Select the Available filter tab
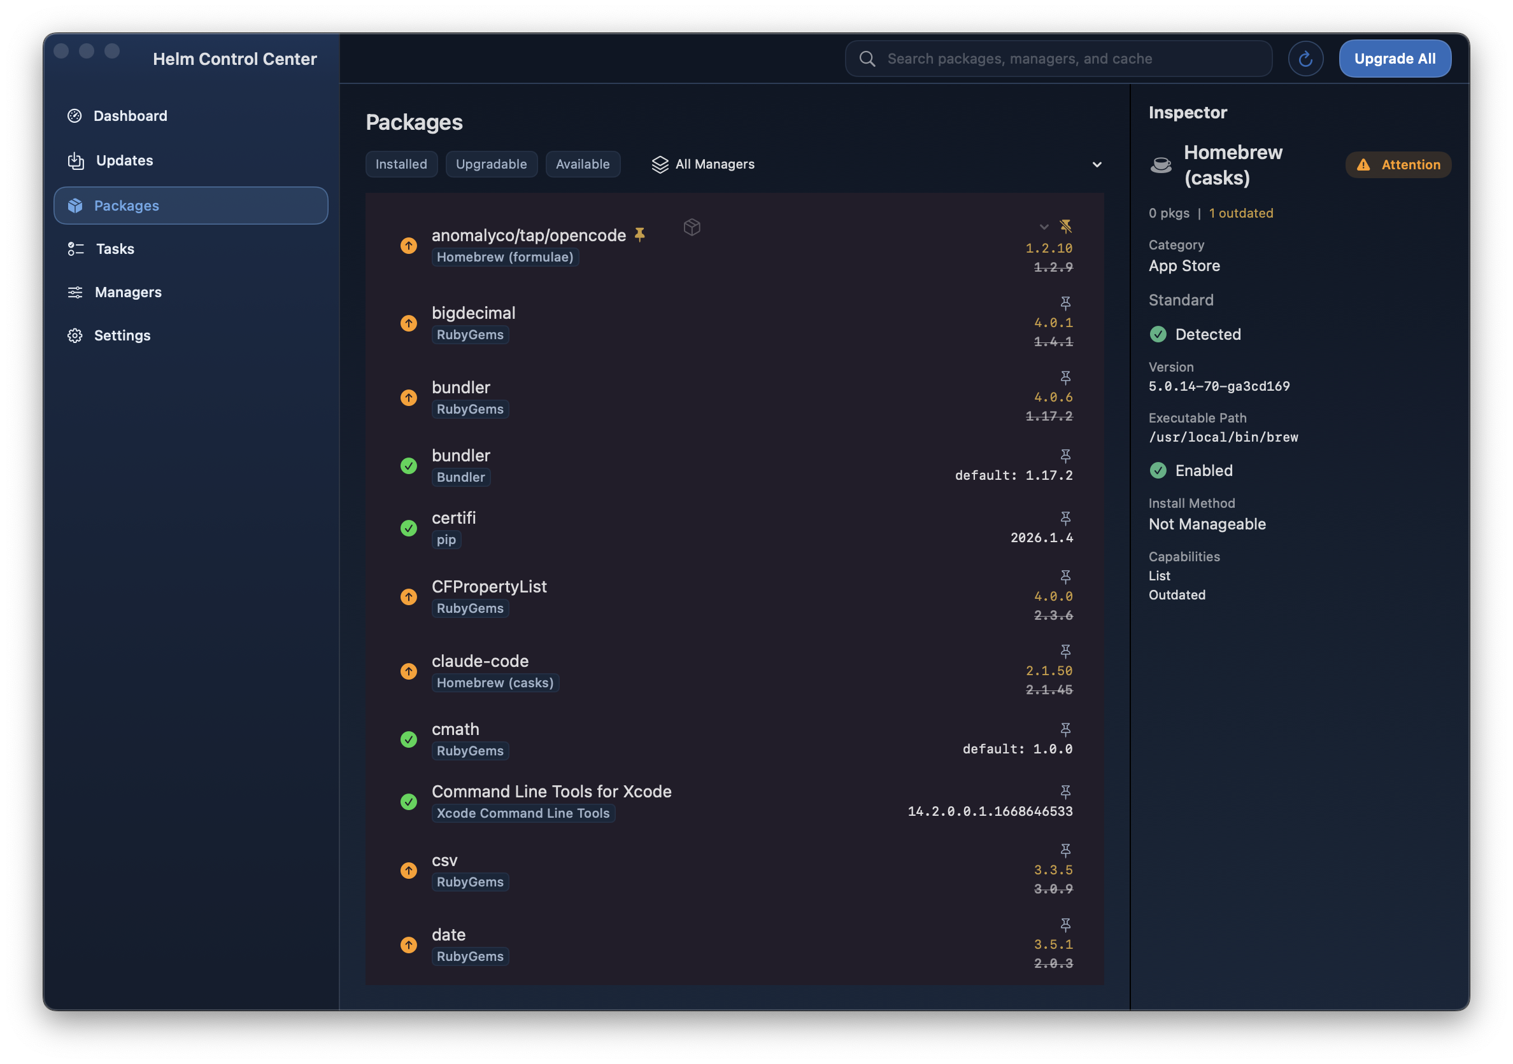Image resolution: width=1513 pixels, height=1064 pixels. click(x=583, y=164)
